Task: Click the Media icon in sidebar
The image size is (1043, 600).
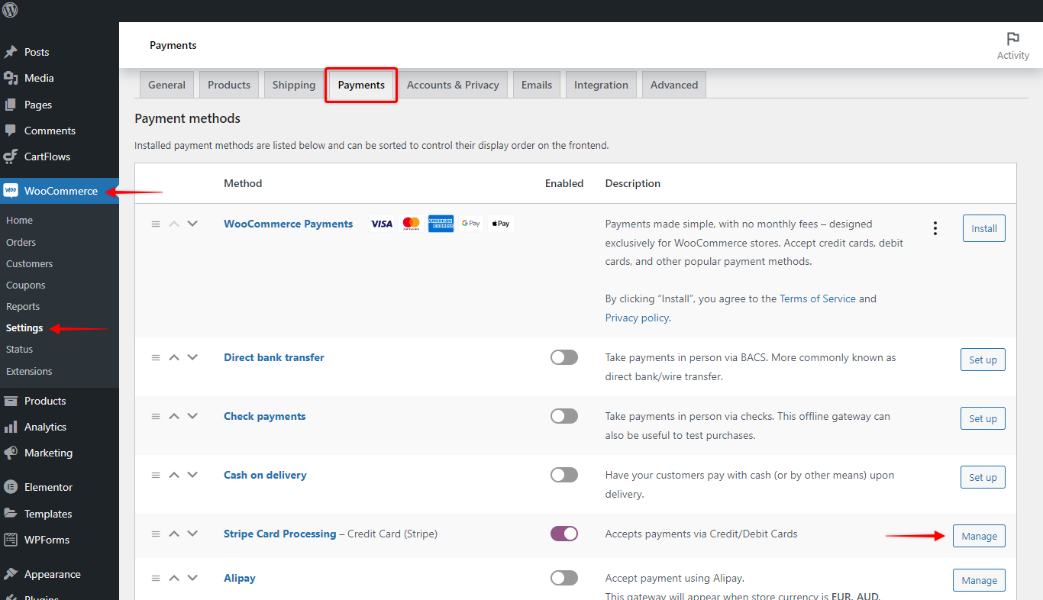Action: click(11, 78)
